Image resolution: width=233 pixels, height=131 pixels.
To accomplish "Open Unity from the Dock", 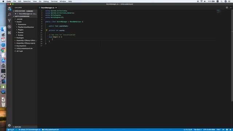I will click(x=3, y=76).
